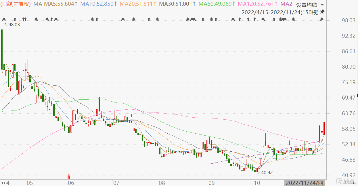Click the double-left rewind arrows beside month 4
The height and width of the screenshot is (186, 358).
[3, 183]
